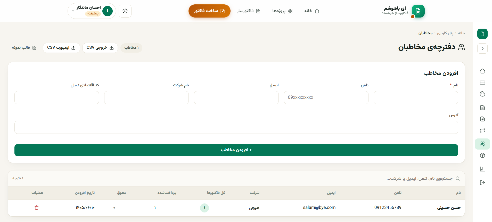Click the پیشرفته plan badge

pyautogui.click(x=93, y=14)
